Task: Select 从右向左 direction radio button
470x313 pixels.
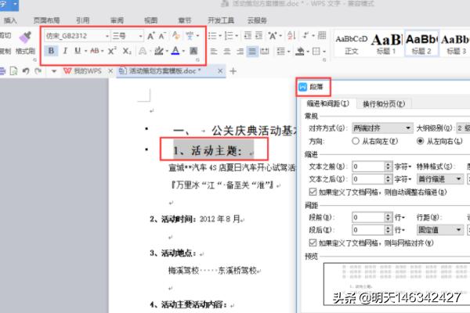Action: (x=357, y=142)
